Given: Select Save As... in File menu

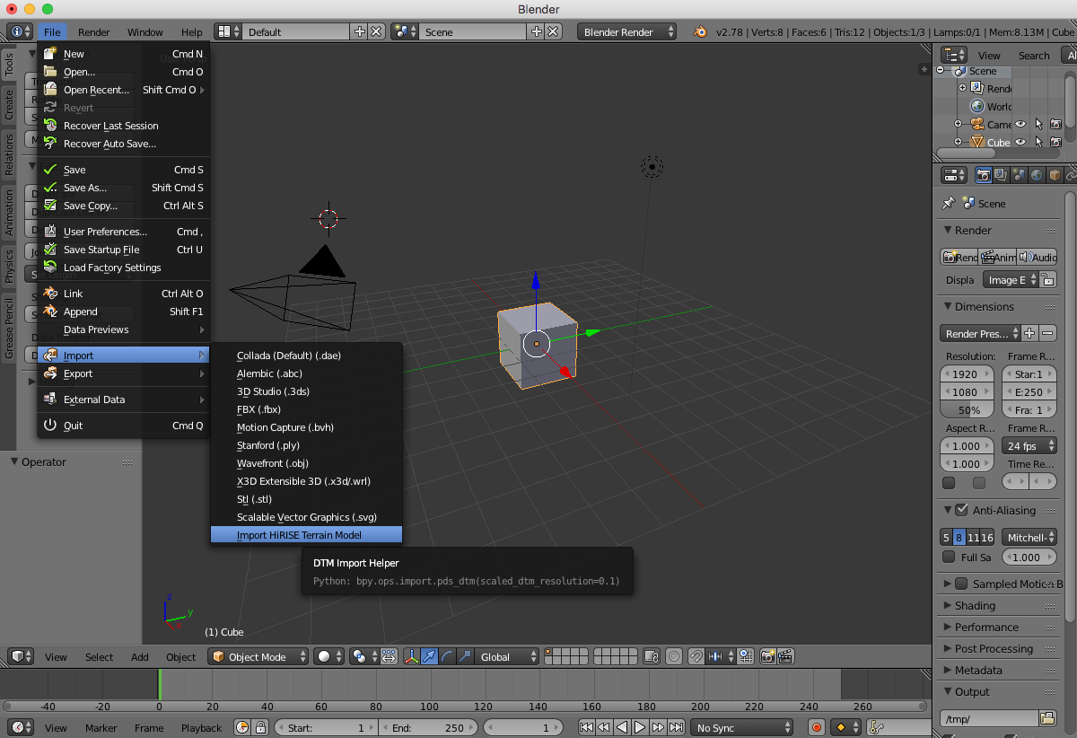Looking at the screenshot, I should click(124, 188).
